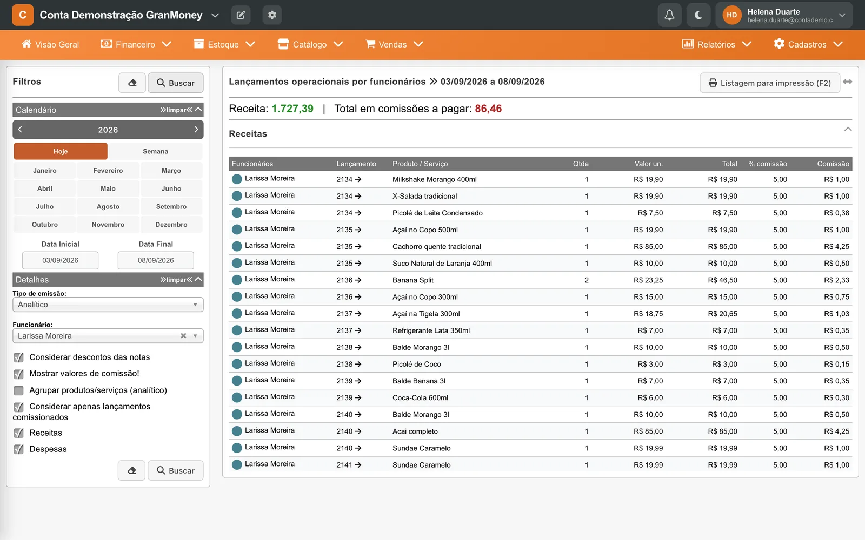Click Data Inicial date field
865x540 pixels.
click(x=61, y=260)
